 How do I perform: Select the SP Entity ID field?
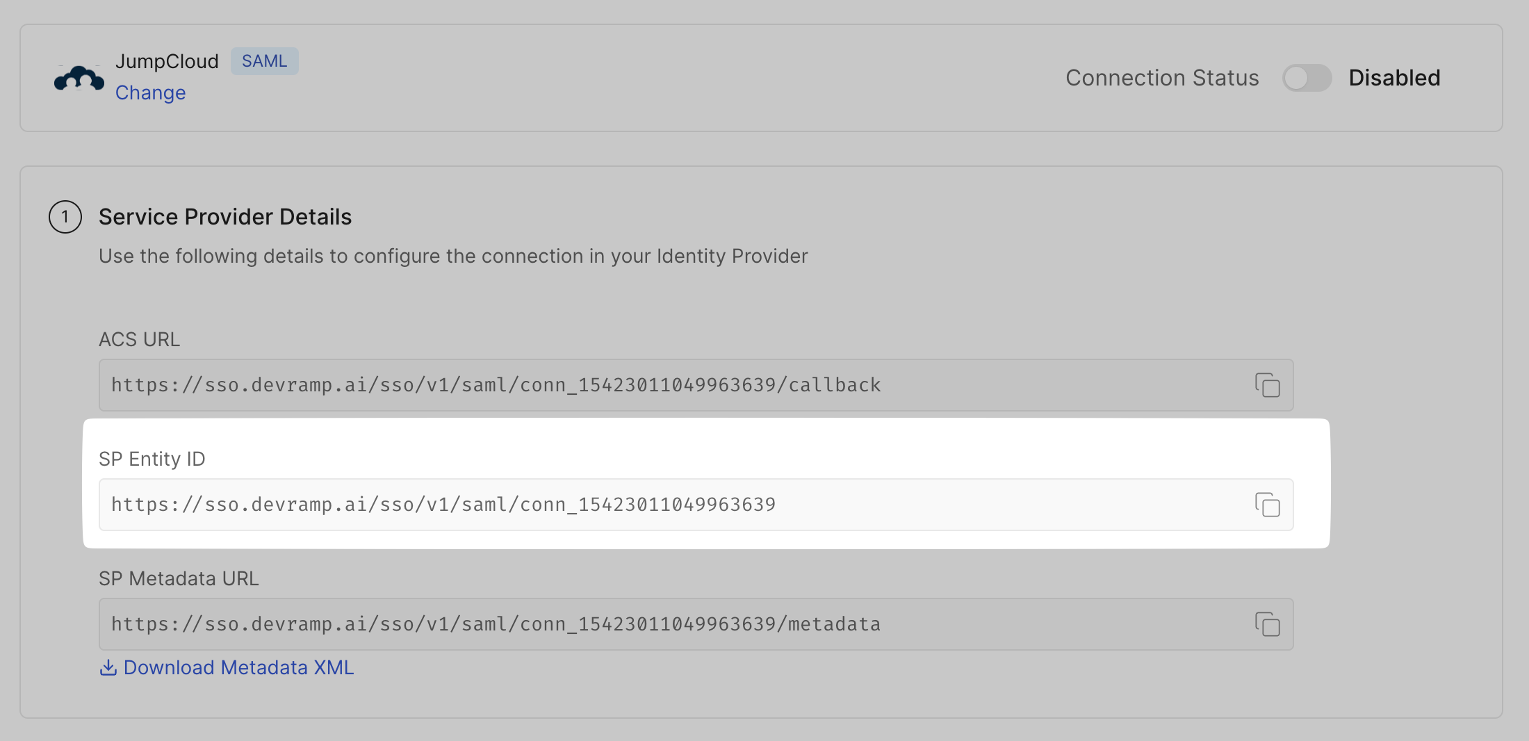click(625, 505)
